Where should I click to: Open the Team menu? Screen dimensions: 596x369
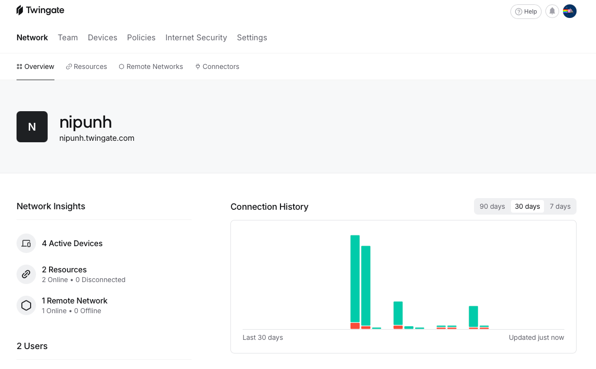68,37
